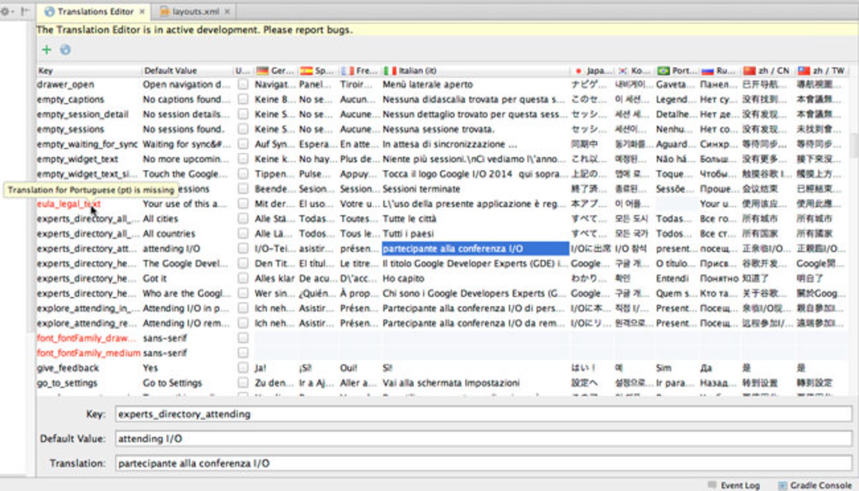The height and width of the screenshot is (491, 859).
Task: Click the zh / TW flag column header
Action: point(822,71)
